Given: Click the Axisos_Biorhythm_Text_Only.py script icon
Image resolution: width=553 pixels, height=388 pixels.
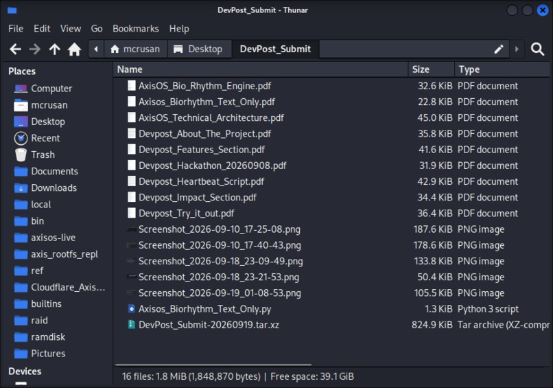Looking at the screenshot, I should (132, 309).
